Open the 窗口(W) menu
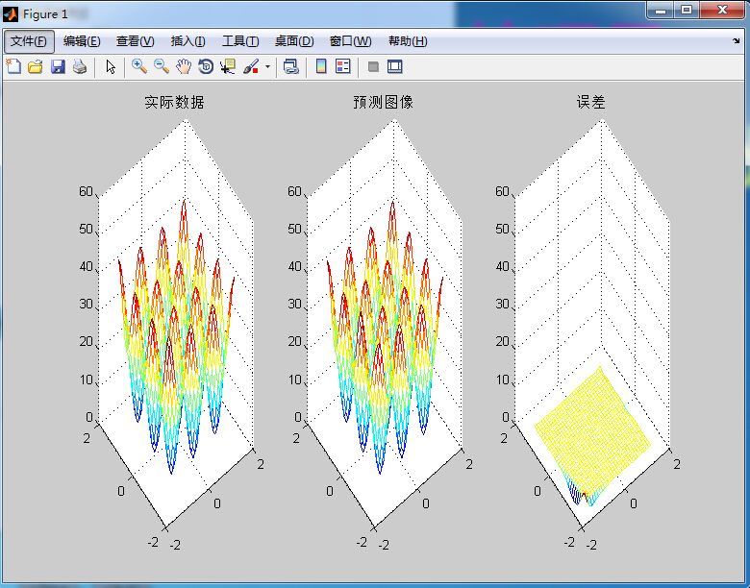 pos(351,41)
